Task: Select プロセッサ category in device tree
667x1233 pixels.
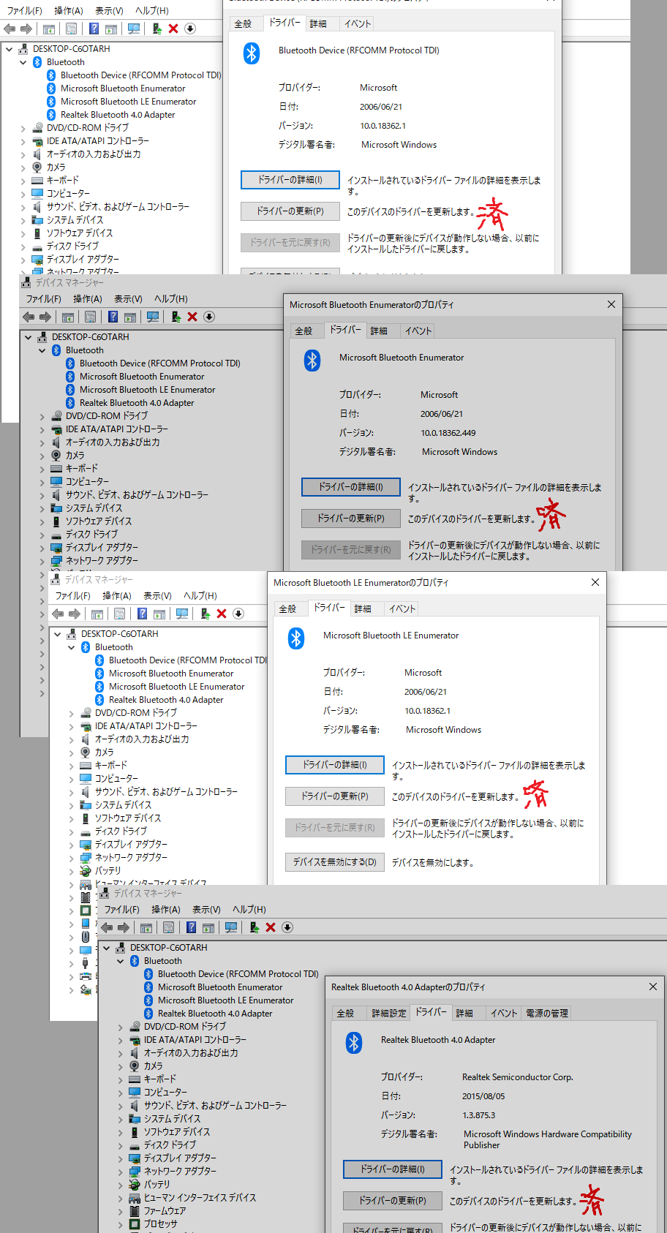Action: click(160, 1223)
